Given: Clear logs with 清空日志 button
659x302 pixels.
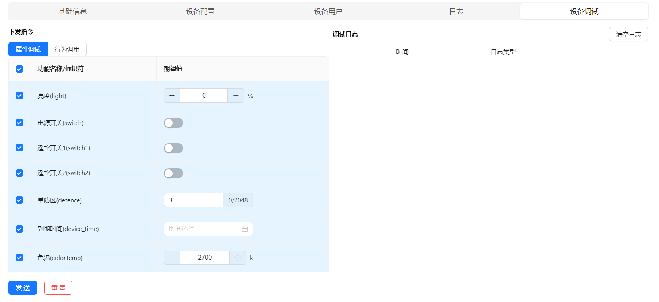Looking at the screenshot, I should [628, 35].
